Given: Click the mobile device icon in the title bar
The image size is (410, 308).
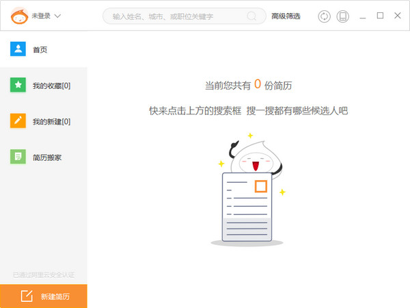Looking at the screenshot, I should (x=343, y=16).
